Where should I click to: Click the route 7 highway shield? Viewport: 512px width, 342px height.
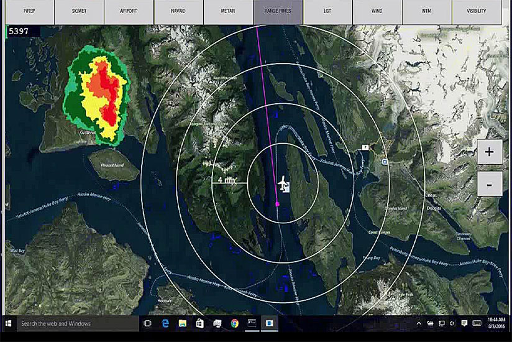(365, 147)
